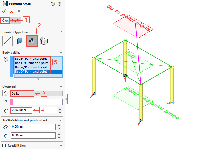Viewport: 202px width, 149px height.
Task: Collapse the Primární typ člena section
Action: click(x=61, y=32)
